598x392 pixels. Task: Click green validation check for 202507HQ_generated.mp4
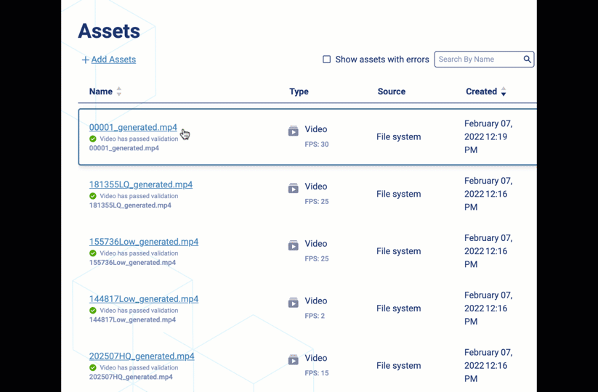coord(93,367)
